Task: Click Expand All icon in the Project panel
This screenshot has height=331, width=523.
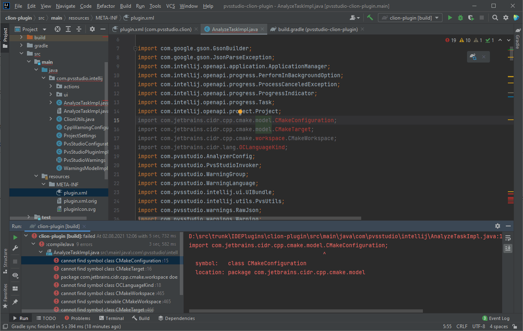Action: [68, 29]
